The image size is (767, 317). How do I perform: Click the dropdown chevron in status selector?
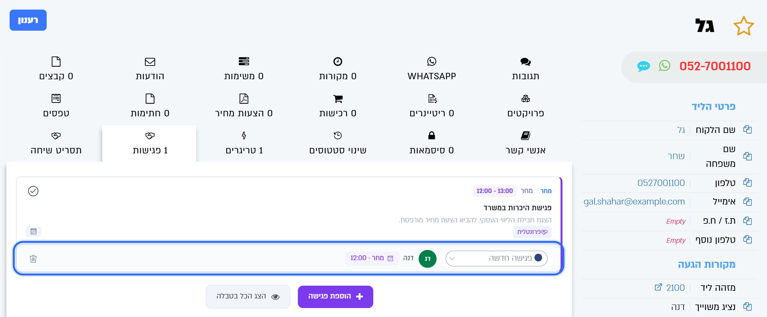pos(452,259)
